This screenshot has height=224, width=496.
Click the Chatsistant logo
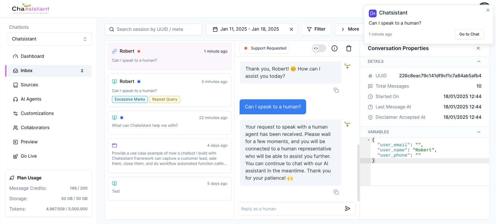pyautogui.click(x=31, y=9)
